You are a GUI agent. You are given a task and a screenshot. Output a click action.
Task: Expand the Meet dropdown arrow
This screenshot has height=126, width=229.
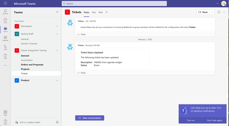click(x=212, y=12)
